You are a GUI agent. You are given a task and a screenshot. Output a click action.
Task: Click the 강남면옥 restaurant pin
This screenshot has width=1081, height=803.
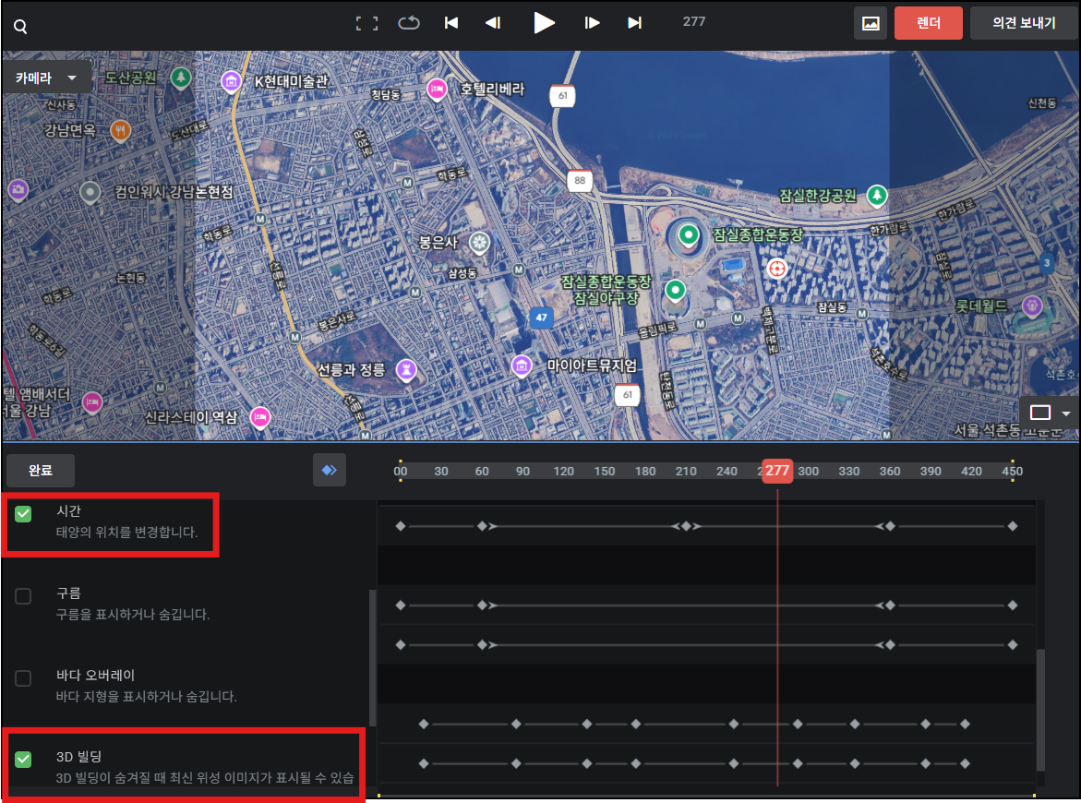point(121,129)
